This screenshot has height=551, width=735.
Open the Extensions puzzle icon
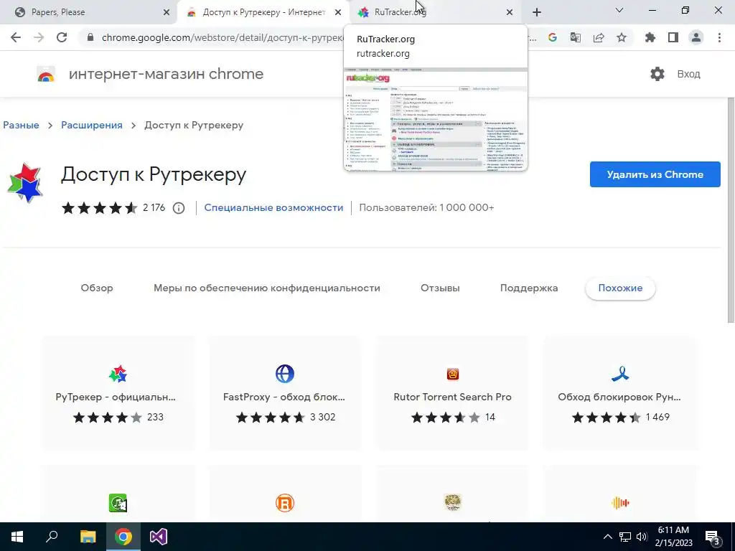[x=650, y=37]
